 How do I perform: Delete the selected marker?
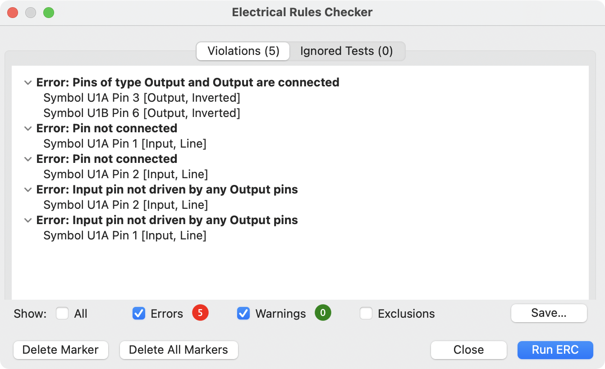(60, 350)
